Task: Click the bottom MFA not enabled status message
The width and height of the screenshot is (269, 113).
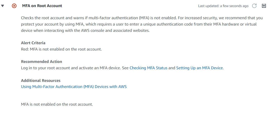Action: point(57,104)
